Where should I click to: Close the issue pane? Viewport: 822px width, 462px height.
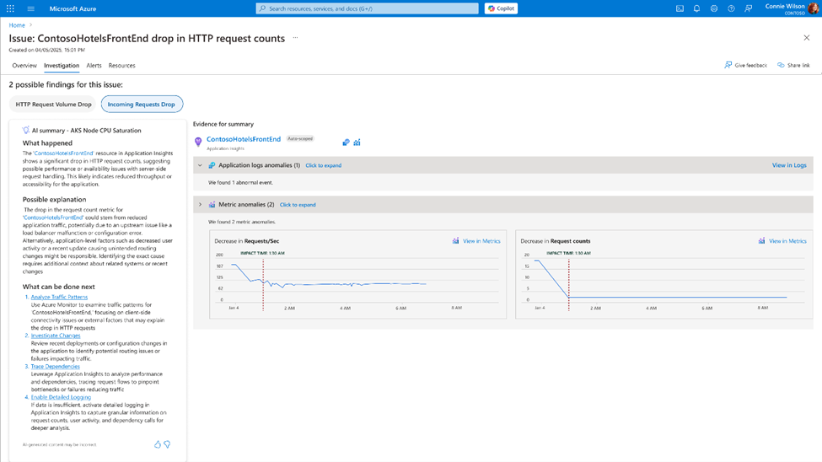tap(806, 38)
